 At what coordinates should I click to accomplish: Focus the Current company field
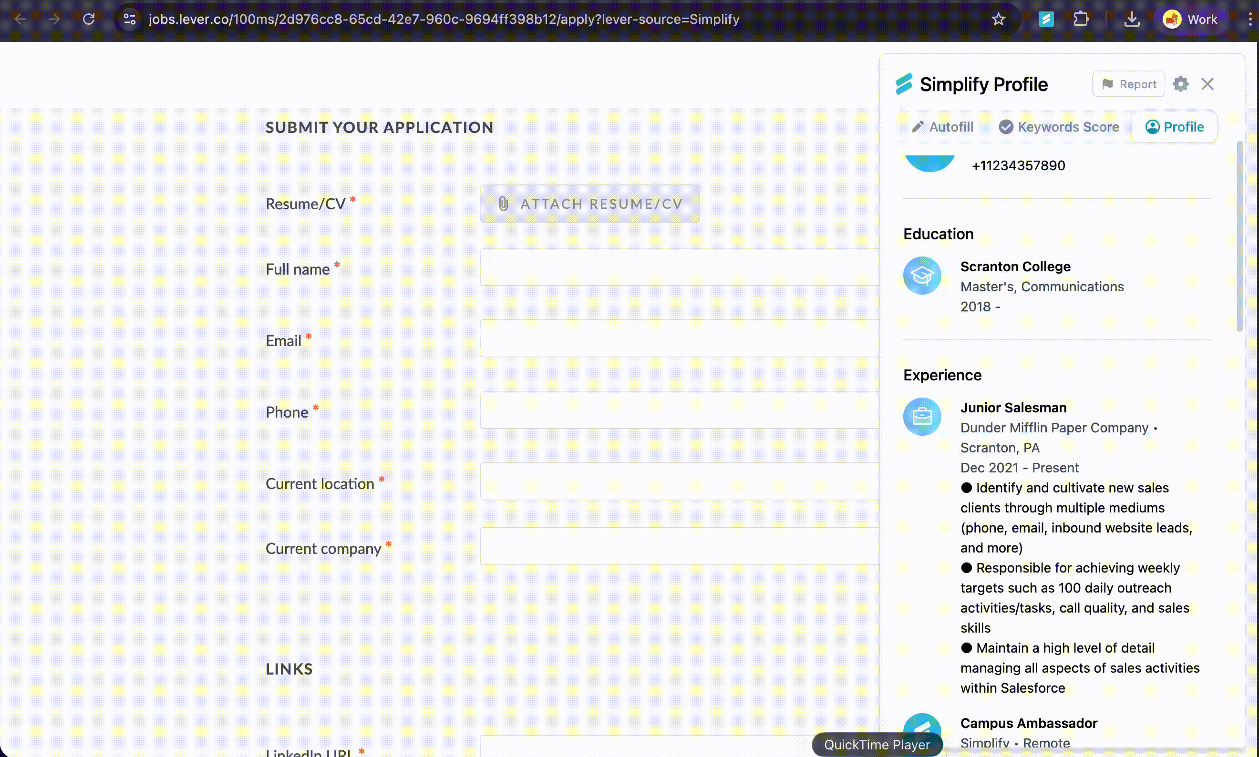[679, 546]
